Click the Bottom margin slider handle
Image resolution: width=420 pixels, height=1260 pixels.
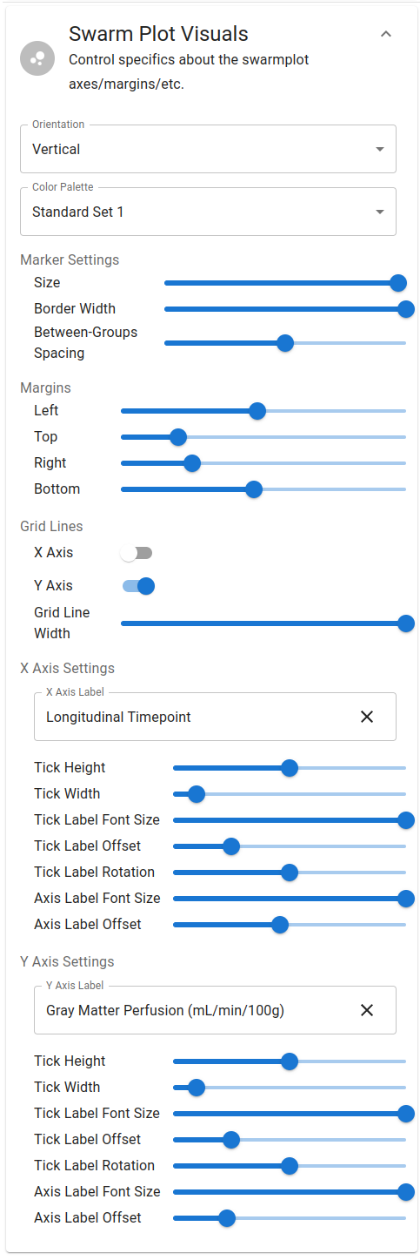coord(254,489)
